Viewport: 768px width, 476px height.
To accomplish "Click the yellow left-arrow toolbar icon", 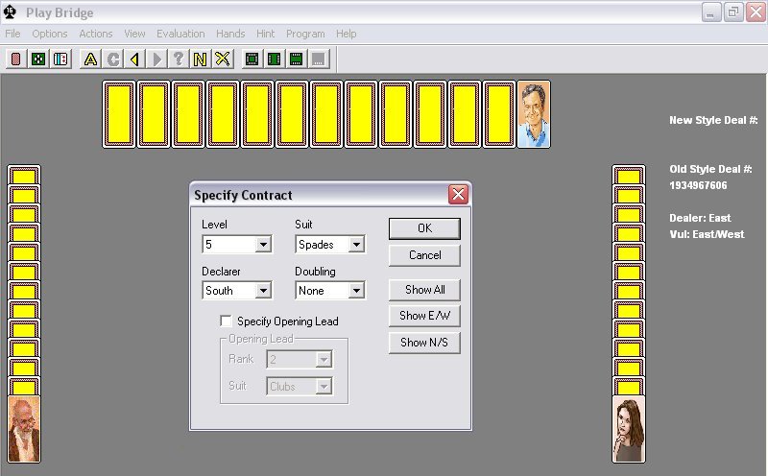I will tap(134, 59).
